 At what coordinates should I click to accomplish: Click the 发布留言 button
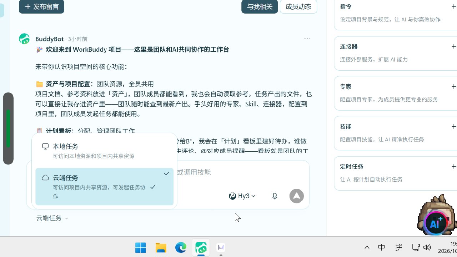point(41,7)
